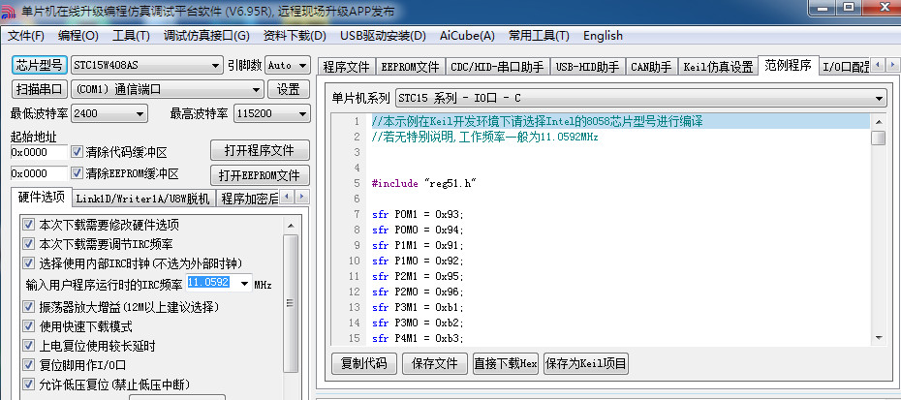Screen dimensions: 901x400
Task: Click the 保存文件 button
Action: coord(434,363)
